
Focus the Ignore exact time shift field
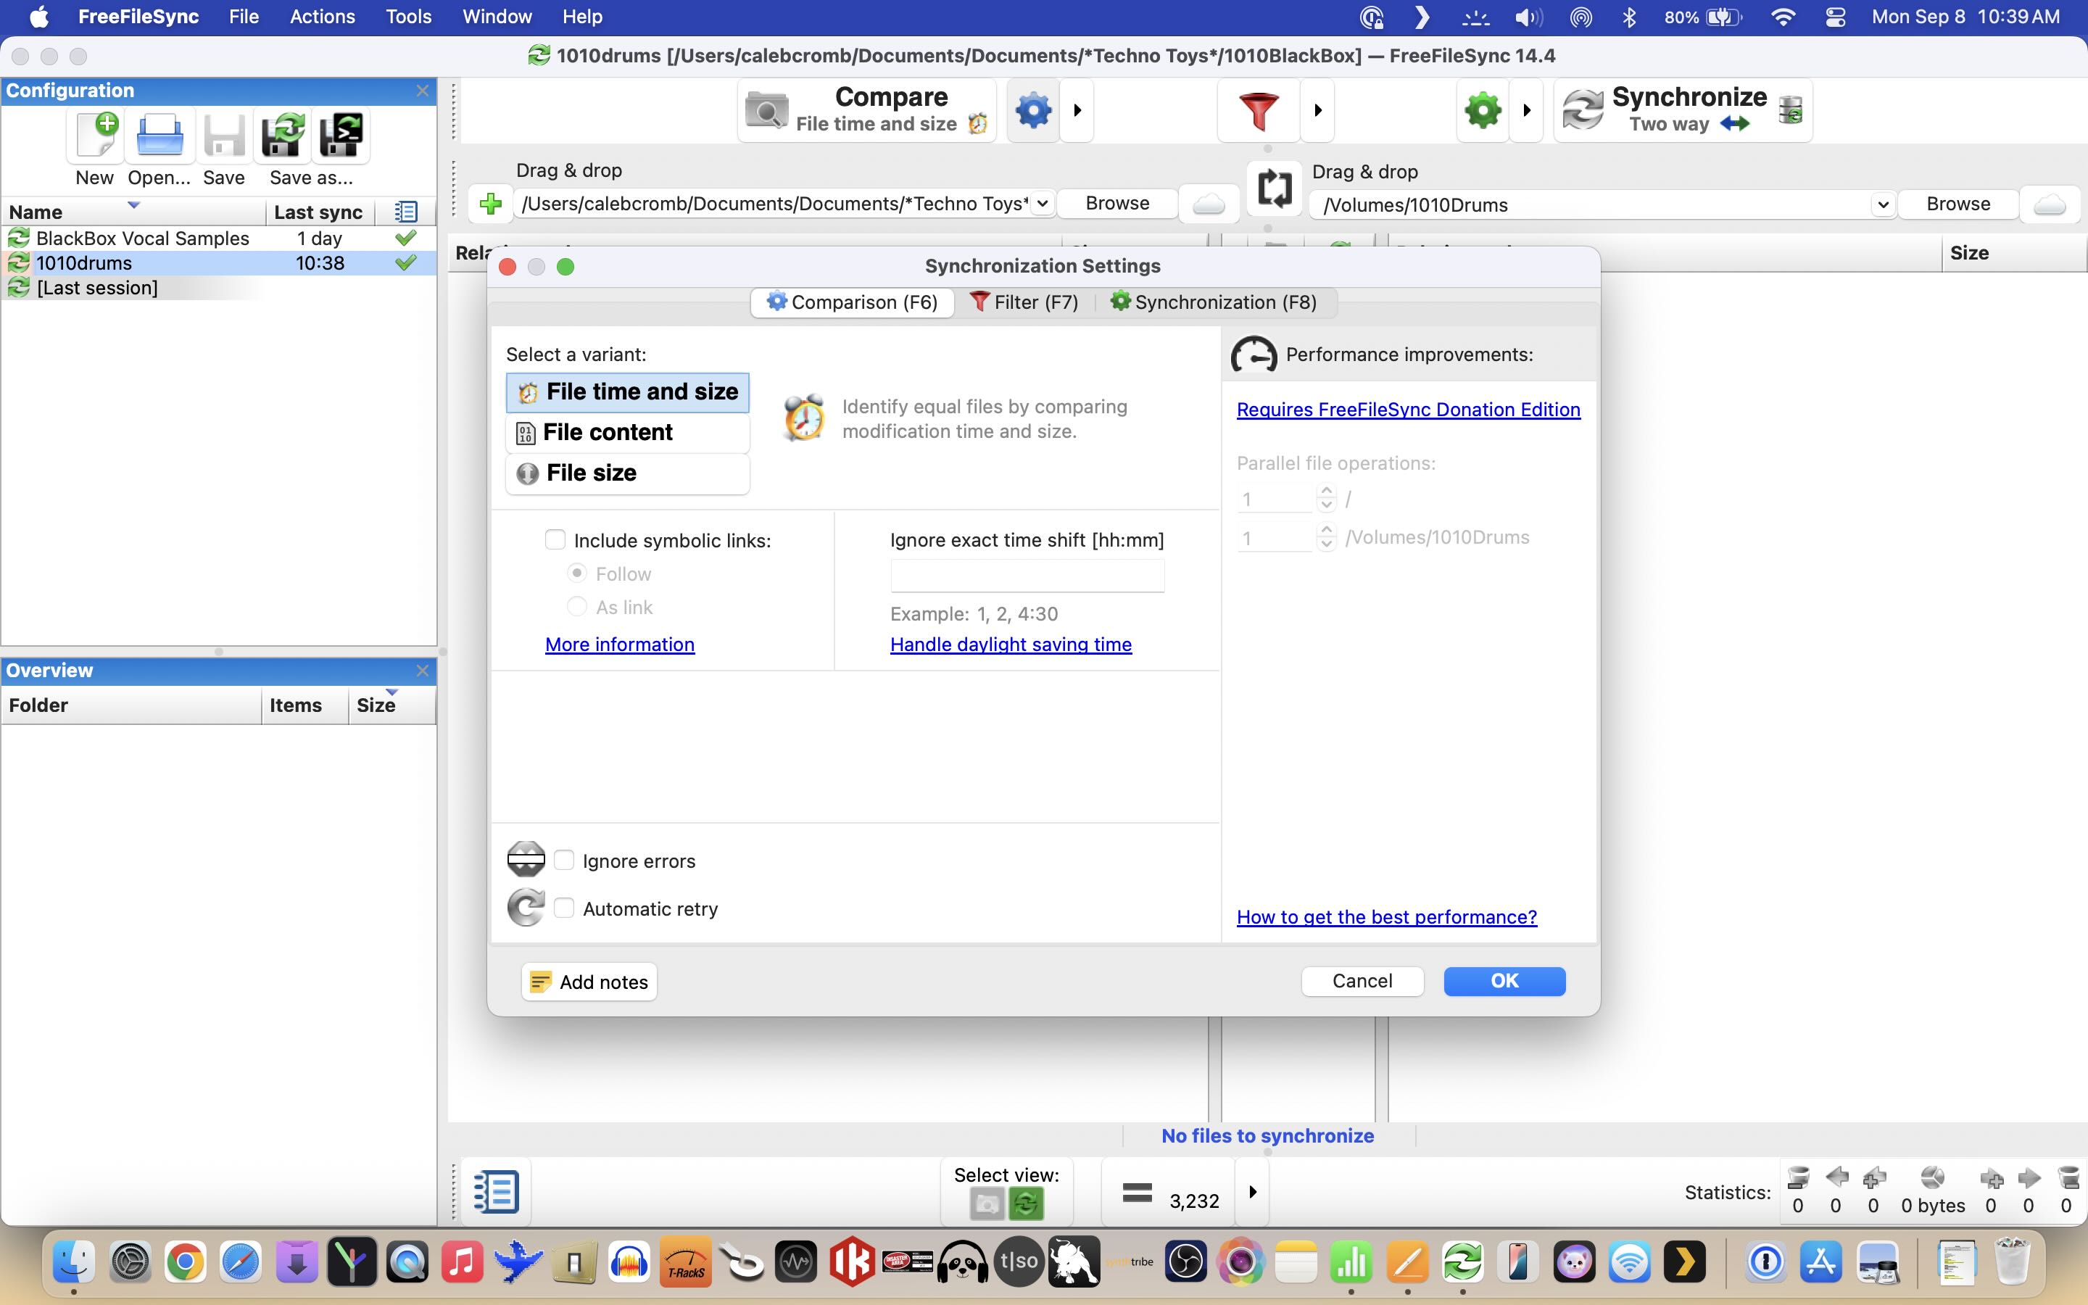[1027, 576]
